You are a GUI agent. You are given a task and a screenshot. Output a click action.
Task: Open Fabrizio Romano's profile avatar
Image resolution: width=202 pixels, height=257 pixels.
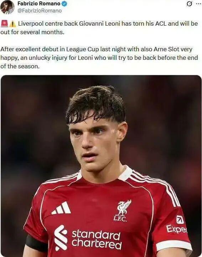pos(7,7)
